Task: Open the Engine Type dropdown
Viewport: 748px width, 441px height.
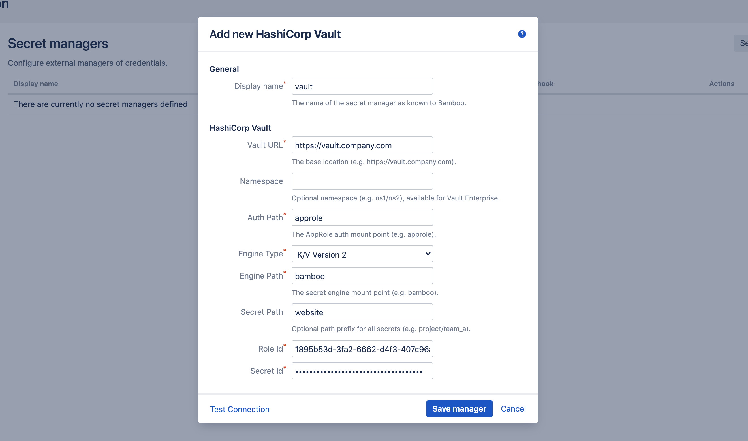Action: (x=362, y=254)
